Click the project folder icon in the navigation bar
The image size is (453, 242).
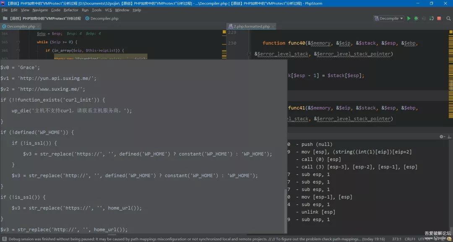pos(5,18)
